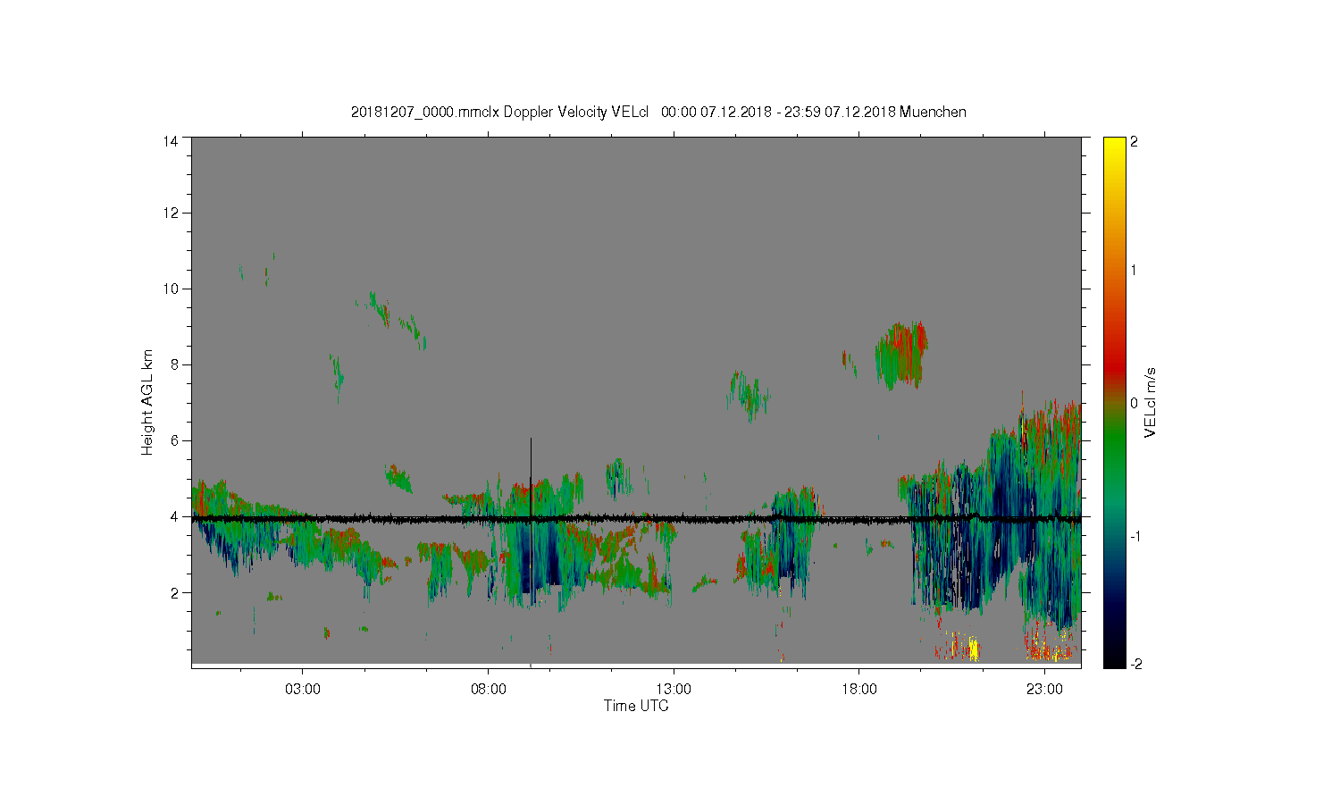1340x804 pixels.
Task: Click the colorbar's top value 2
Action: [1135, 142]
